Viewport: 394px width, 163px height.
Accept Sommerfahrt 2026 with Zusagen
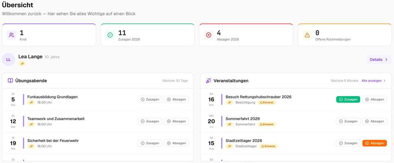pos(348,121)
